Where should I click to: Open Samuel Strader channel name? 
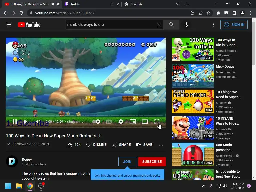[x=226, y=51]
